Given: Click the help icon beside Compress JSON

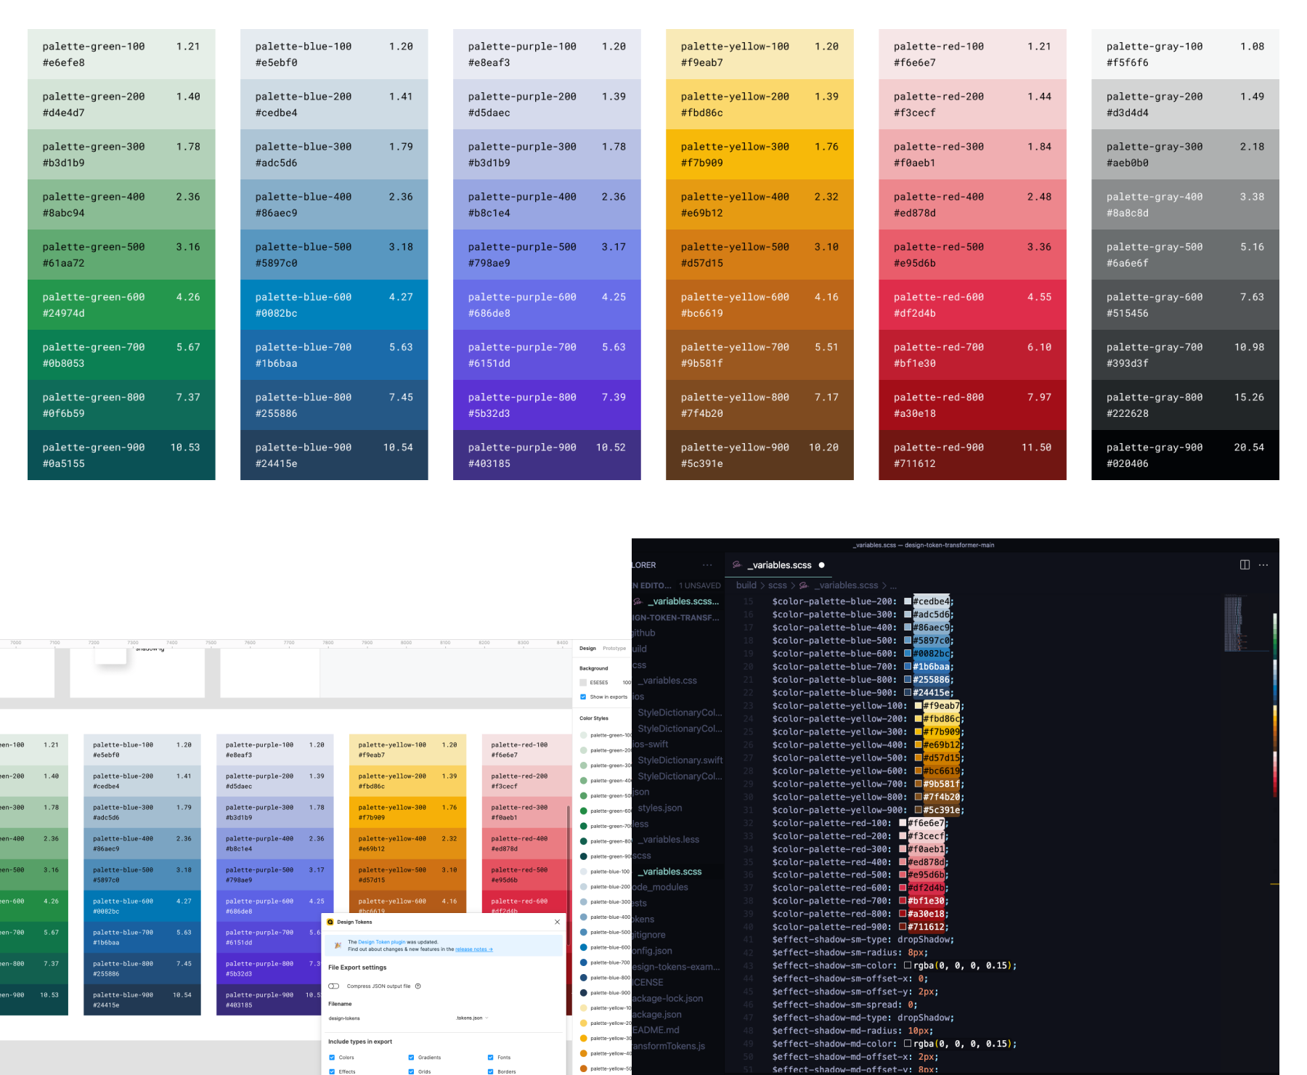Looking at the screenshot, I should pyautogui.click(x=418, y=986).
